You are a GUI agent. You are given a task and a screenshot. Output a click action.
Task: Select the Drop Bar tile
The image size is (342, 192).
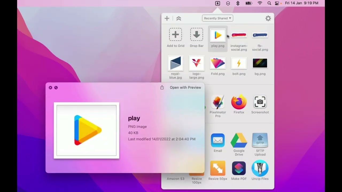click(197, 38)
